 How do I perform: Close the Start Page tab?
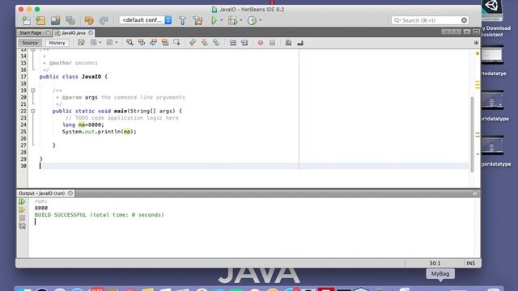click(48, 32)
